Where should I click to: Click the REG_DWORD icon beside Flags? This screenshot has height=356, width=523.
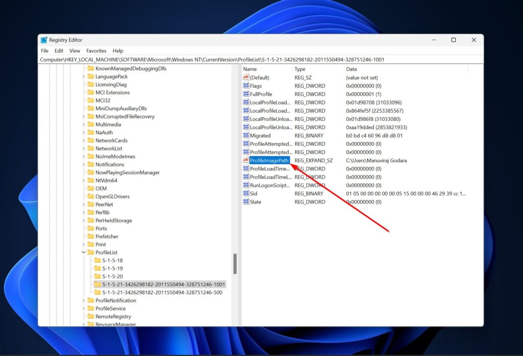click(x=247, y=86)
